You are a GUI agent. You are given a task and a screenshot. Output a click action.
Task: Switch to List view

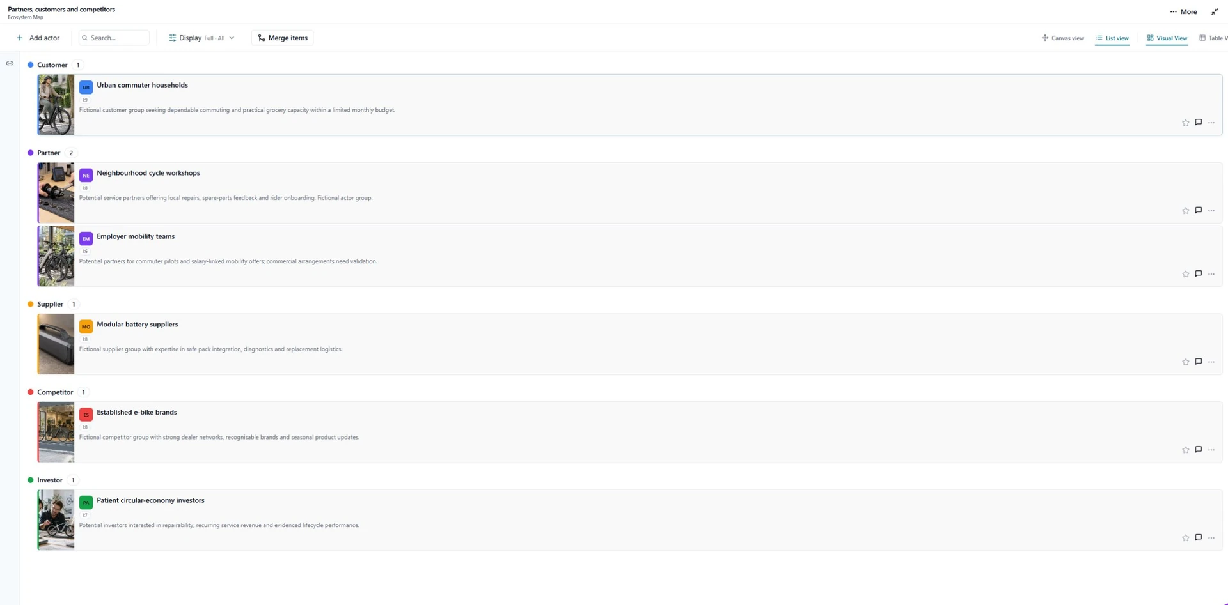click(x=1112, y=38)
